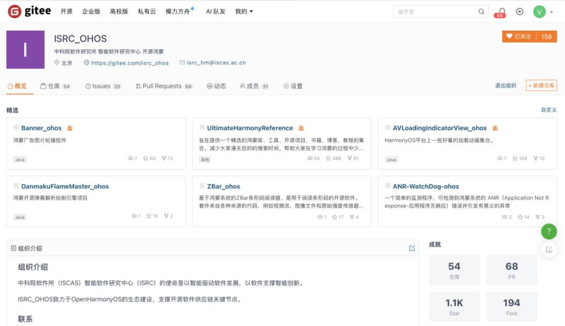Click the 54 仓库 achievement tile
Screen dimensions: 565x326
point(454,270)
